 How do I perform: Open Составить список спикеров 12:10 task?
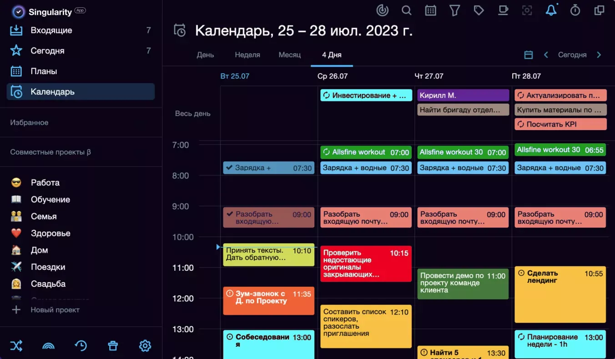366,326
